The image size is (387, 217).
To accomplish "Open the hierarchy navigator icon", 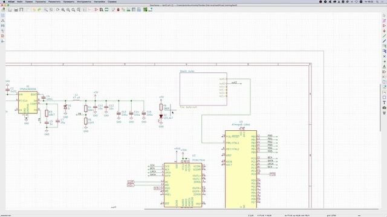I will tap(85, 10).
